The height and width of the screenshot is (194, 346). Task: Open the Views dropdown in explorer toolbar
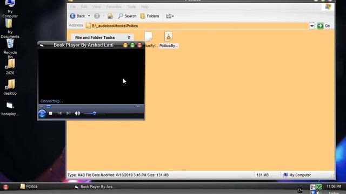coord(170,16)
